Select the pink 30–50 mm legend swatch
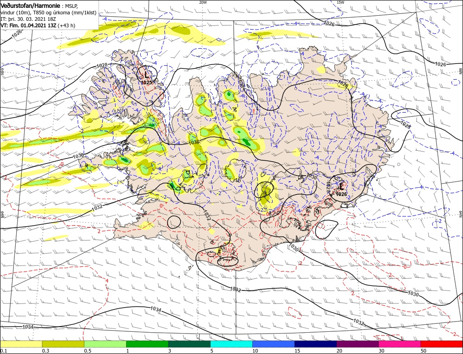Viewport: 463px width, 354px height. point(400,344)
